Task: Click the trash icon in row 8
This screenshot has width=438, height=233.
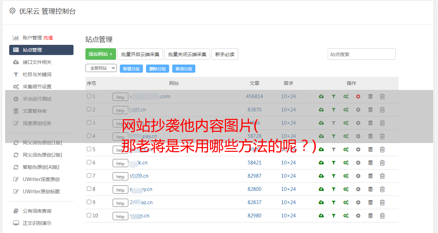Action: pos(382,189)
